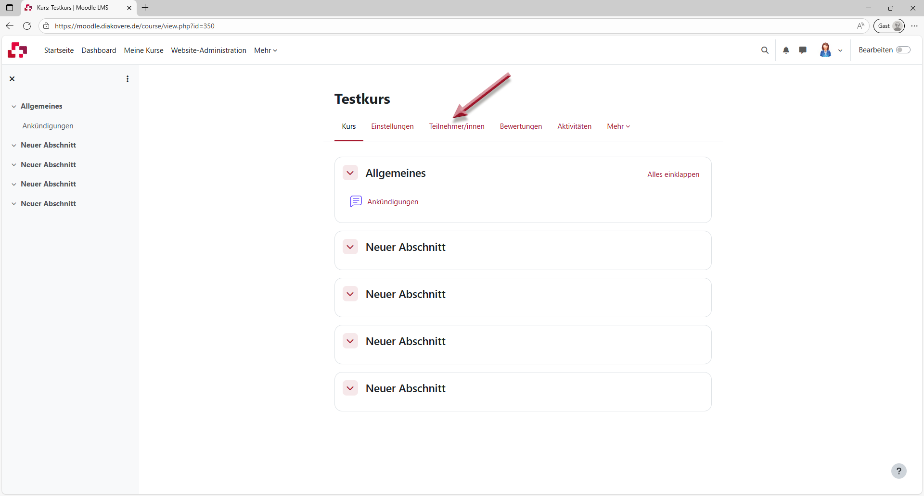Click the Ankündigungen forum icon
The height and width of the screenshot is (496, 924).
[x=356, y=201]
